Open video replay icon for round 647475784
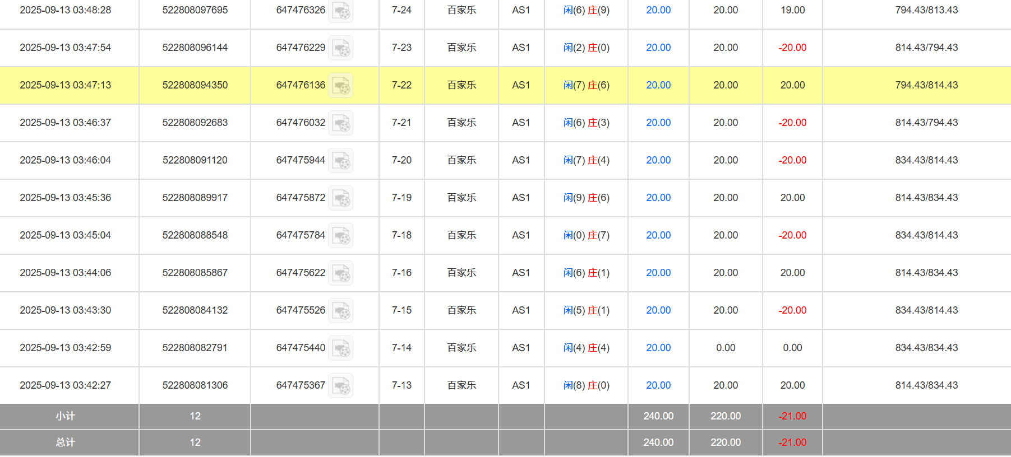 click(340, 235)
